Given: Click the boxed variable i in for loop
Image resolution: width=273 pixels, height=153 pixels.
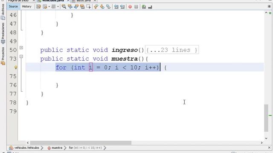Looking at the screenshot, I should point(91,67).
